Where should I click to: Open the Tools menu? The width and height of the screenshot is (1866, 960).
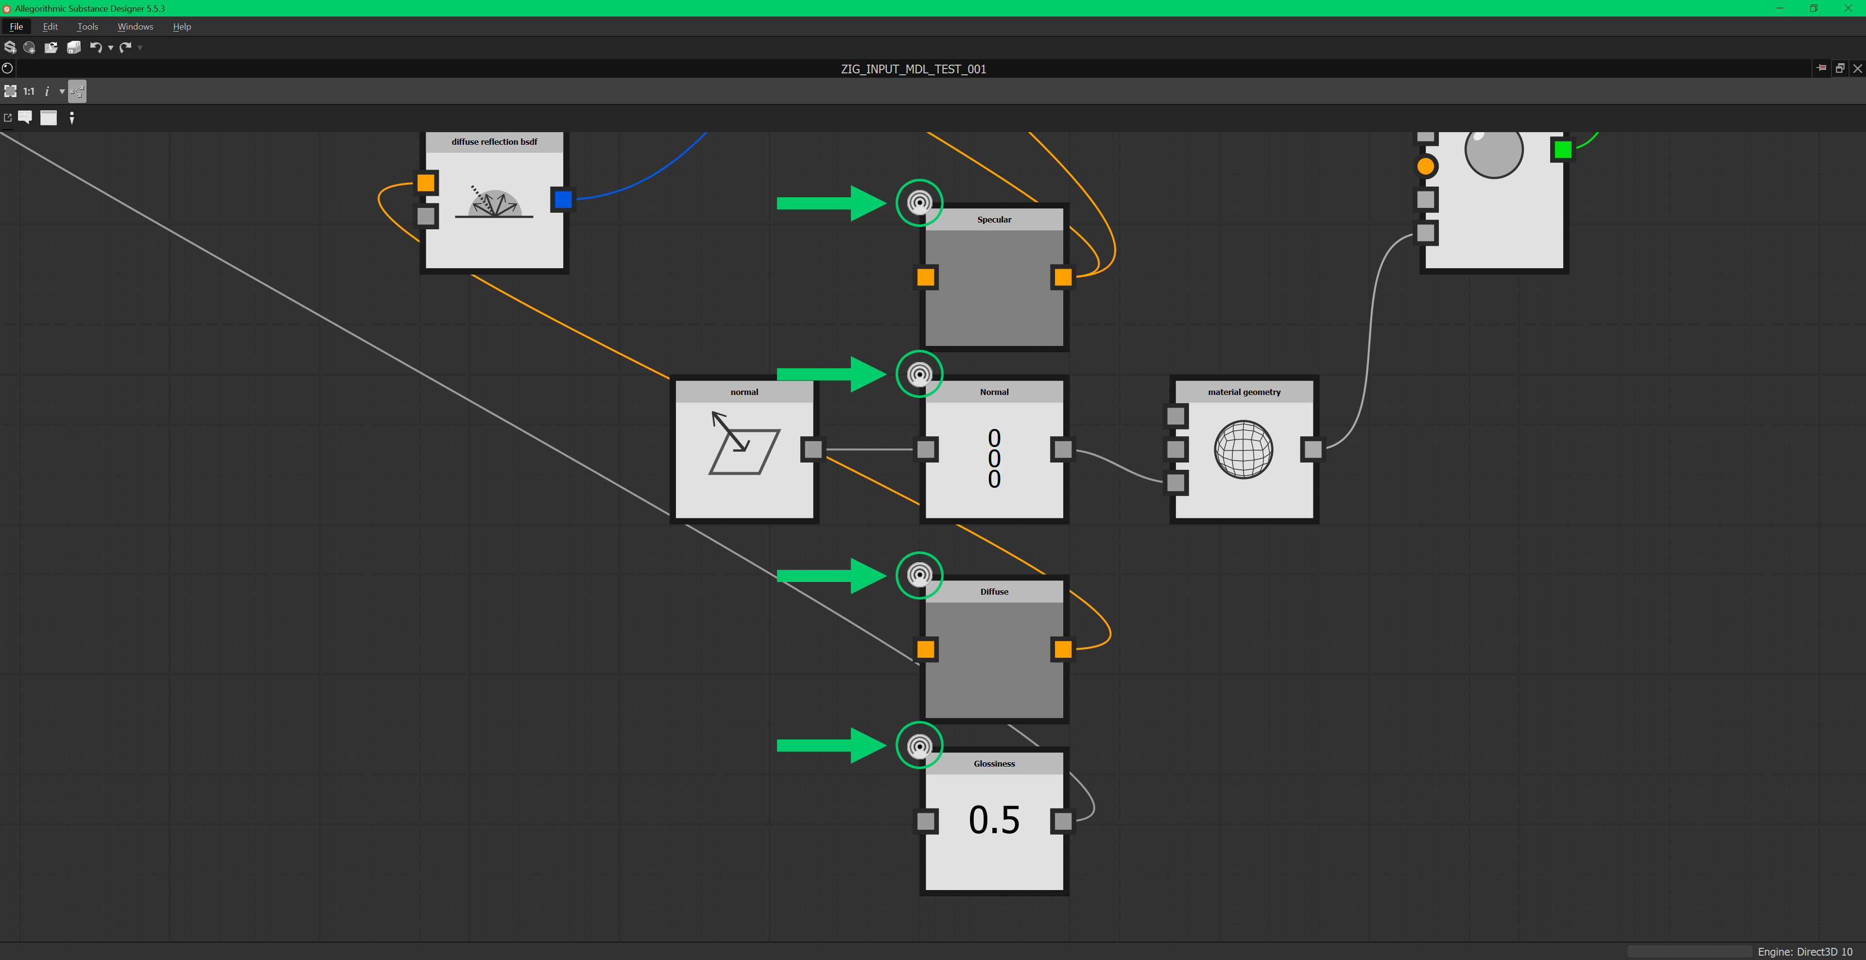[x=87, y=27]
